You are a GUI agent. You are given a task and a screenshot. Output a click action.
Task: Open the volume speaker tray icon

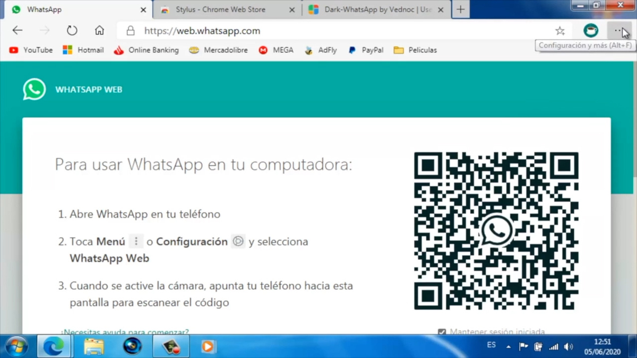[x=569, y=347]
